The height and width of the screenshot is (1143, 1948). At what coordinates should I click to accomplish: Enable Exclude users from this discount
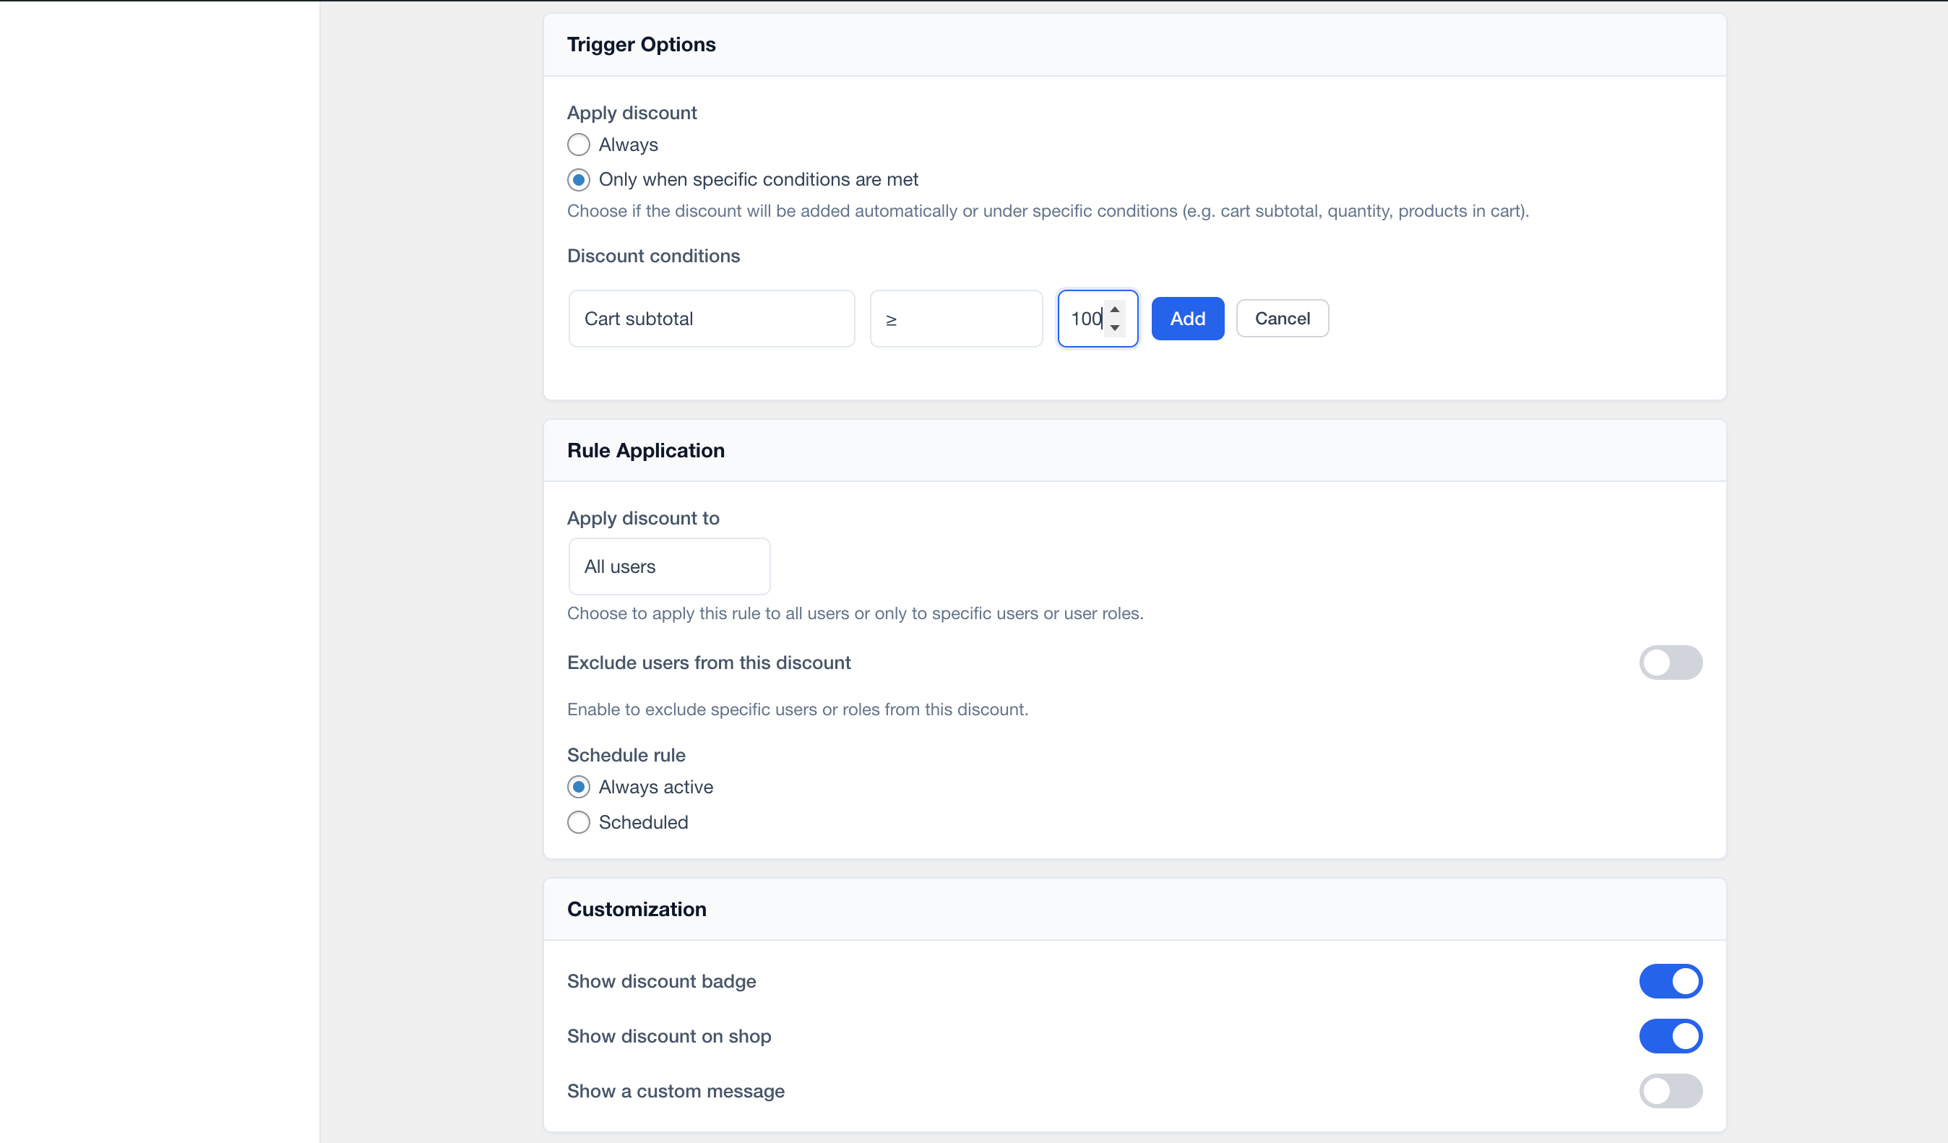point(1670,663)
